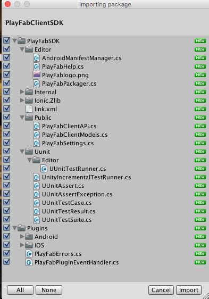Click the PlayFabPackager.cs script icon

click(x=36, y=84)
